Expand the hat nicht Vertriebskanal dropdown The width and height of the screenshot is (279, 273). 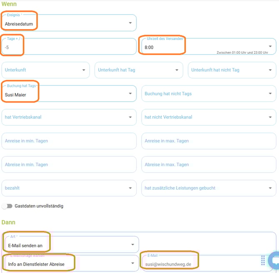tap(208, 117)
